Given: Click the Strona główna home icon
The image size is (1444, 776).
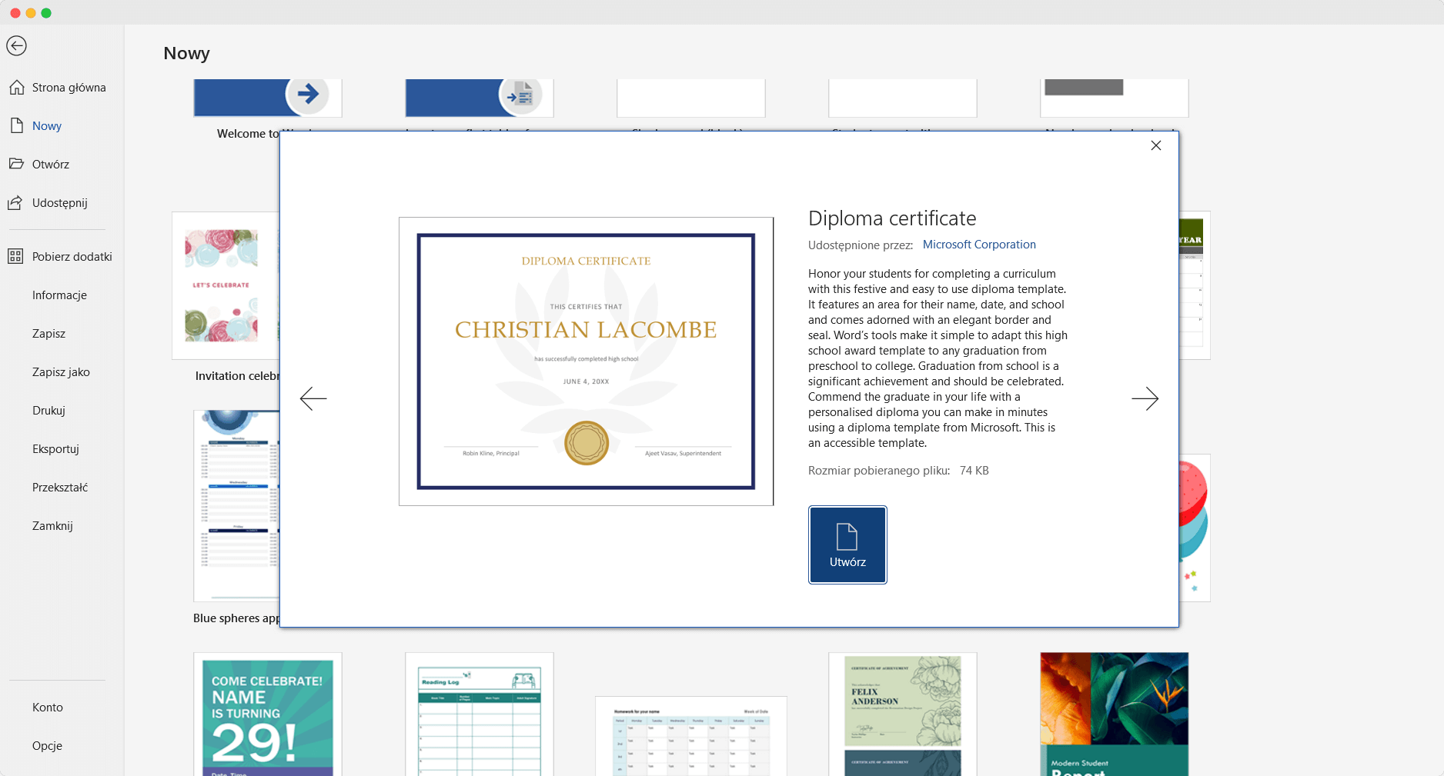Looking at the screenshot, I should click(x=16, y=87).
